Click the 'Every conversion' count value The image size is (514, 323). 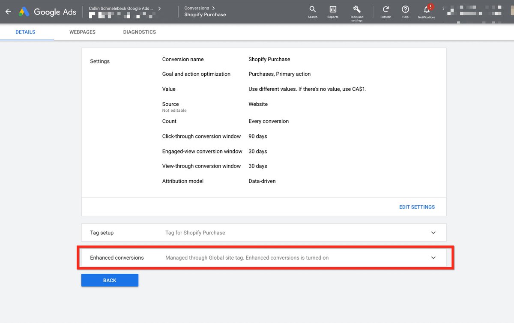click(269, 121)
